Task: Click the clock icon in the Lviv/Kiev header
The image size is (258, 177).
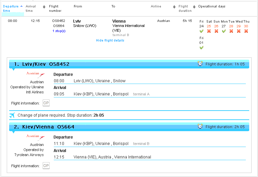Action: click(200, 64)
